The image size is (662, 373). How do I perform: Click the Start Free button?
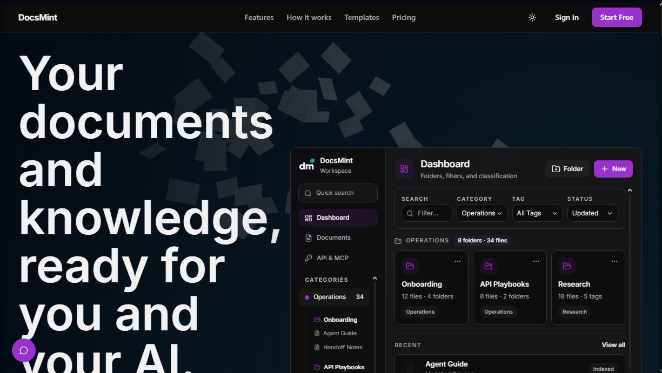coord(617,17)
